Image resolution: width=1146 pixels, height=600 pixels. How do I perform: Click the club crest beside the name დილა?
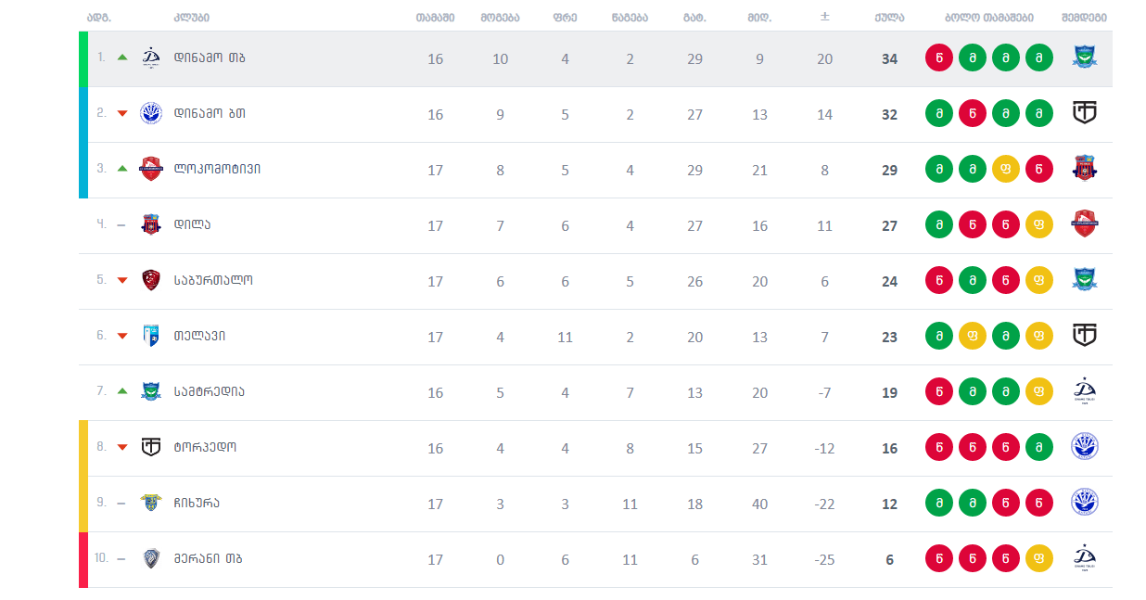coord(151,224)
